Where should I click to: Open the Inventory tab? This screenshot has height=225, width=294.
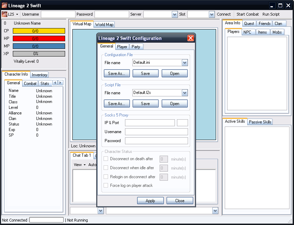pyautogui.click(x=39, y=75)
